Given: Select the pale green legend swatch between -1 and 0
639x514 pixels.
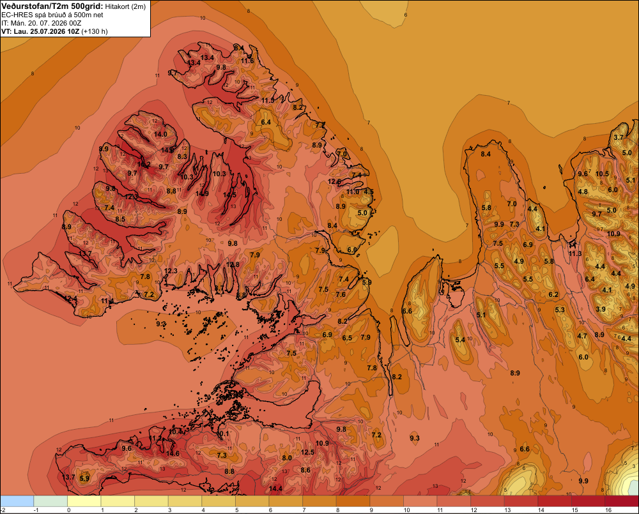Looking at the screenshot, I should tap(50, 501).
